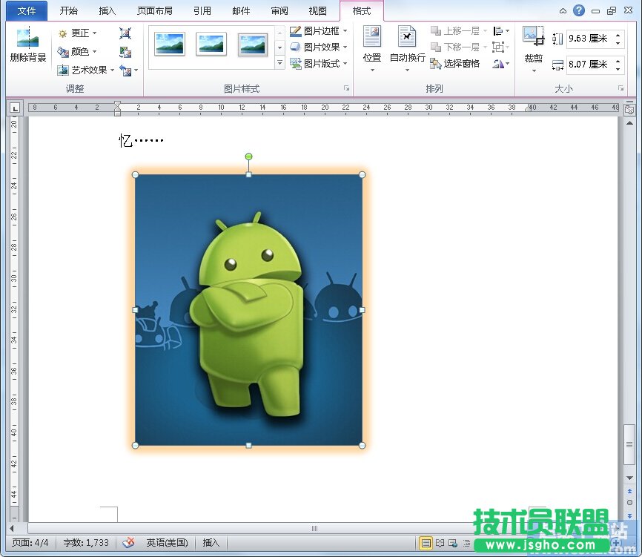Viewport: 642px width, 557px height.
Task: Open the 选择窗格 (Selection Pane)
Action: tap(454, 64)
